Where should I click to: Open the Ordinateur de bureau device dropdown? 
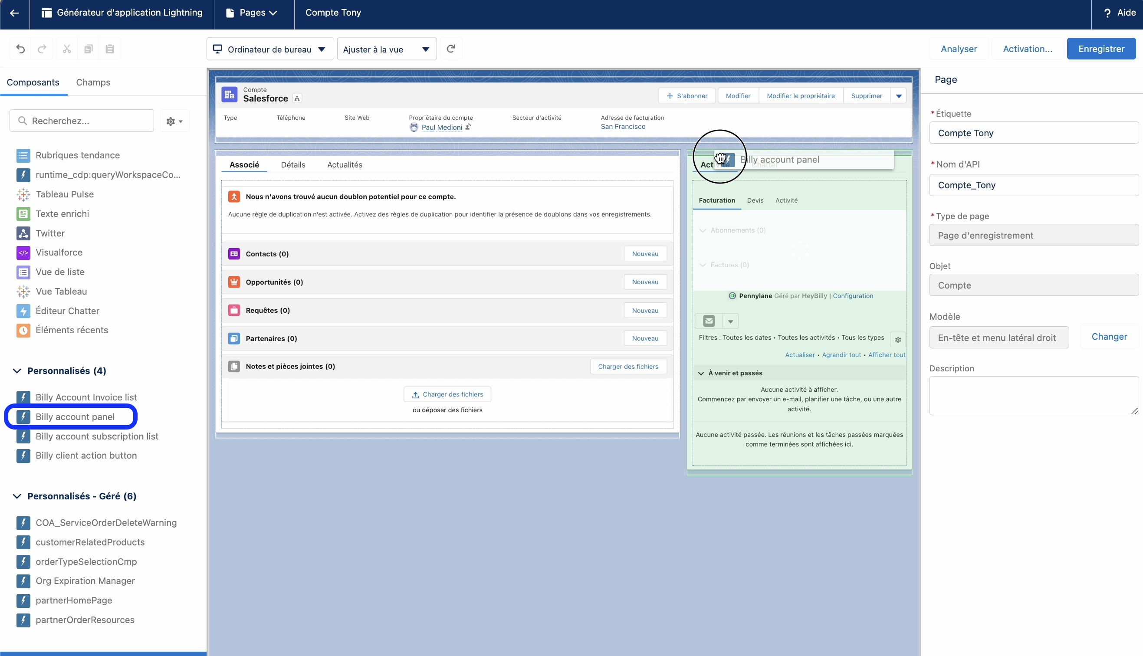tap(270, 49)
